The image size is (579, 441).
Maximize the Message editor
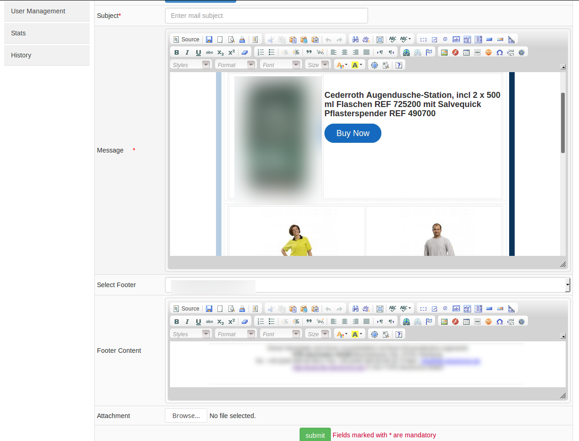[375, 65]
